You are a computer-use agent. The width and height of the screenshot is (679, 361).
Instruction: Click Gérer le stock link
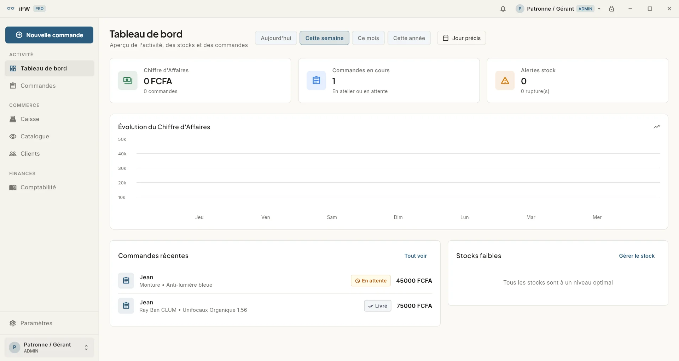[x=637, y=256]
